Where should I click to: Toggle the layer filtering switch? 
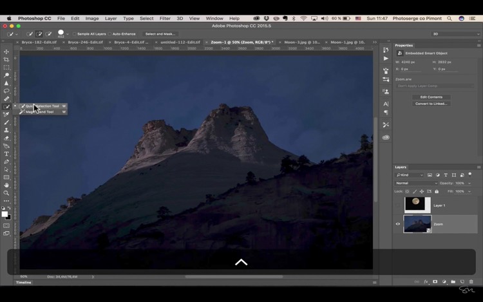[469, 175]
